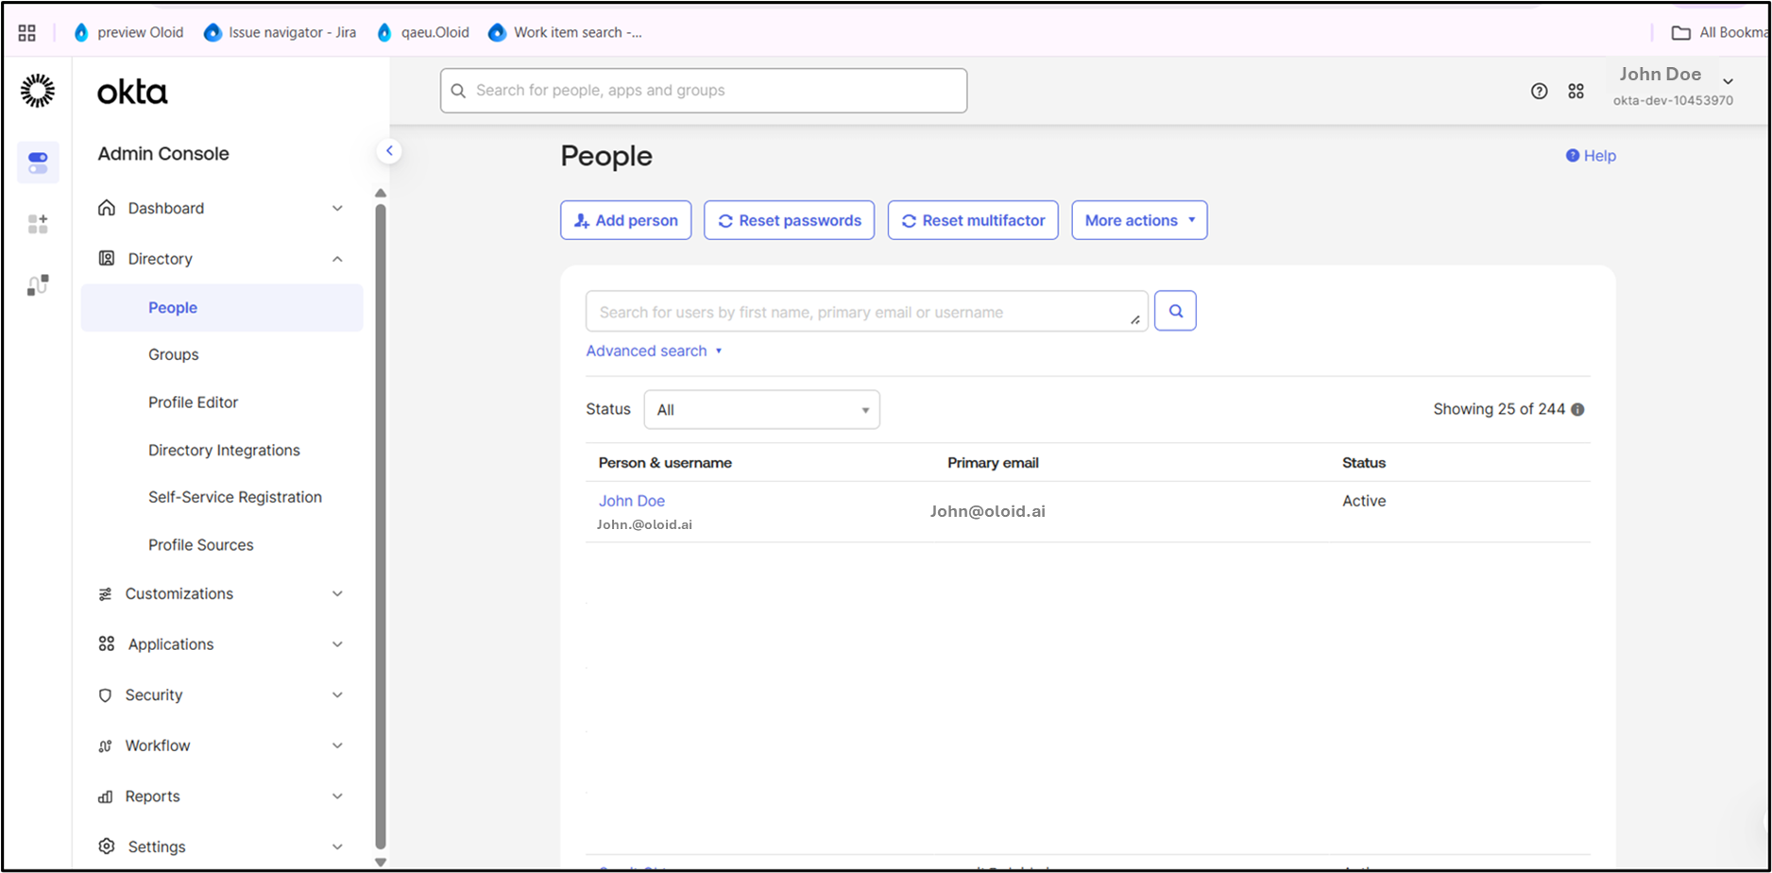The width and height of the screenshot is (1772, 873).
Task: Click the magnifier search button for users
Action: coord(1176,311)
